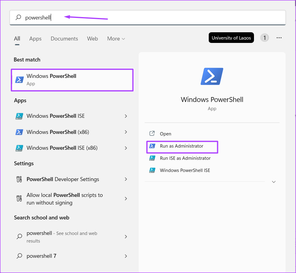Click the search magnifier icon in search box

point(18,17)
